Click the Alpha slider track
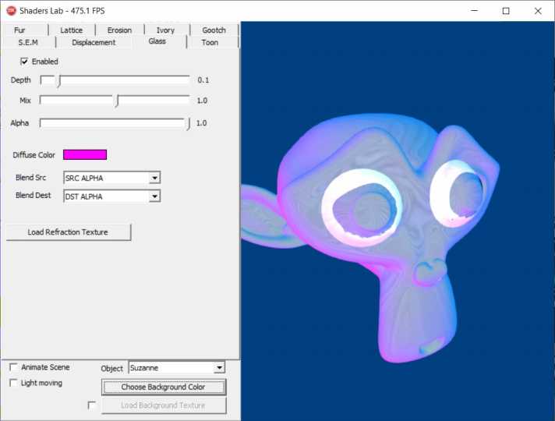555x421 pixels. (x=113, y=122)
